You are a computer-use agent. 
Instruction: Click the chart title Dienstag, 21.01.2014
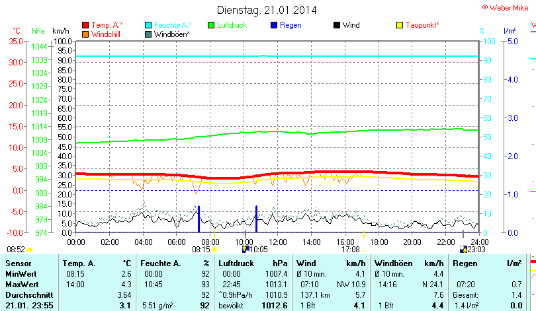267,10
